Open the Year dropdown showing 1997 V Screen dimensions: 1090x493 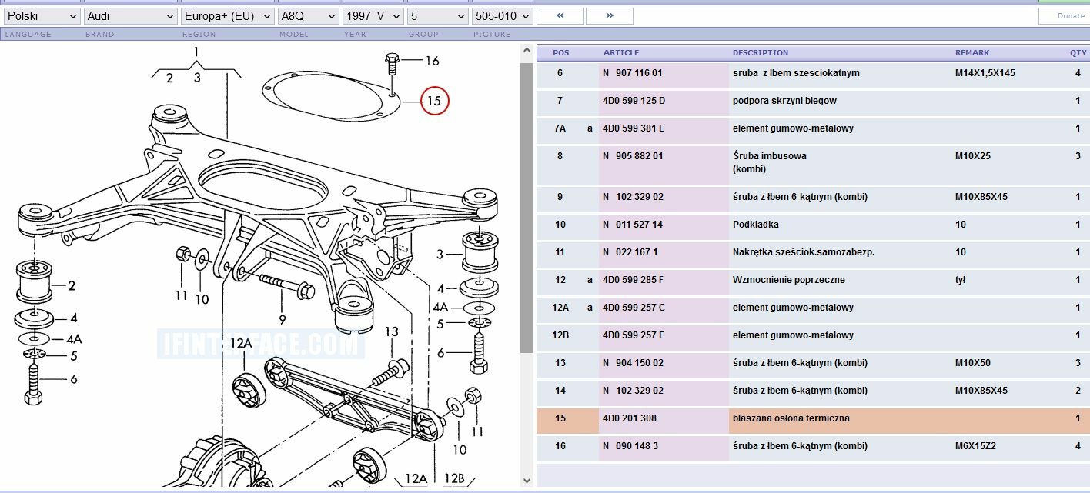coord(373,15)
